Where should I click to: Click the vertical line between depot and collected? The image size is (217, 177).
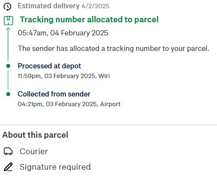pyautogui.click(x=8, y=80)
